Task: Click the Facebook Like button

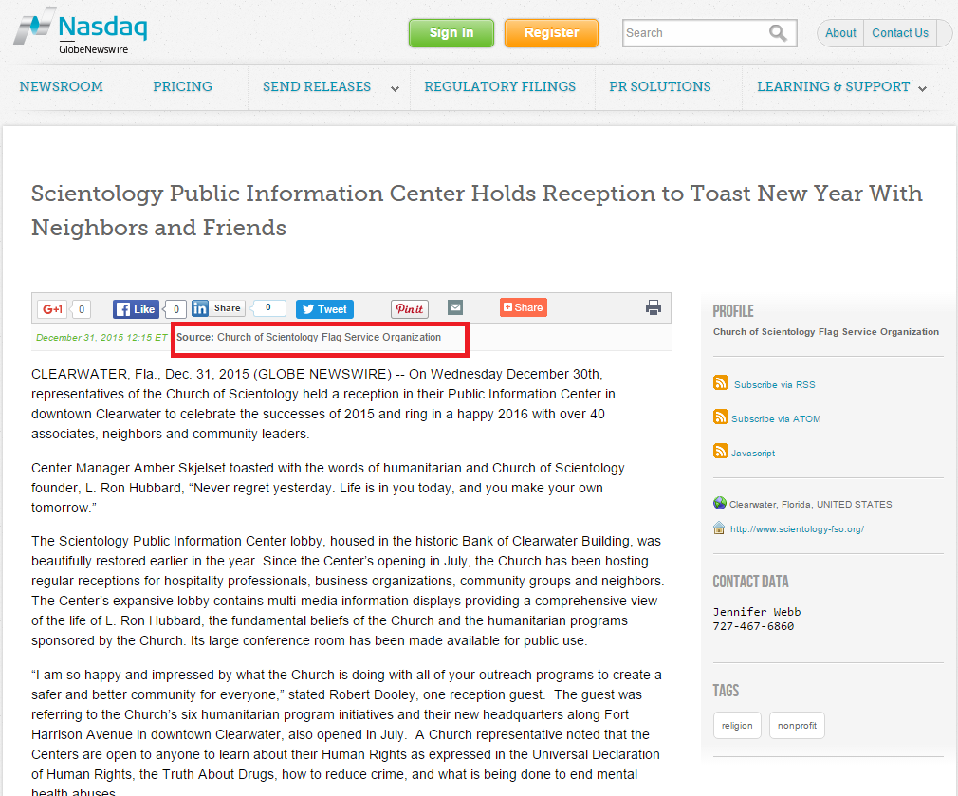Action: [x=136, y=309]
